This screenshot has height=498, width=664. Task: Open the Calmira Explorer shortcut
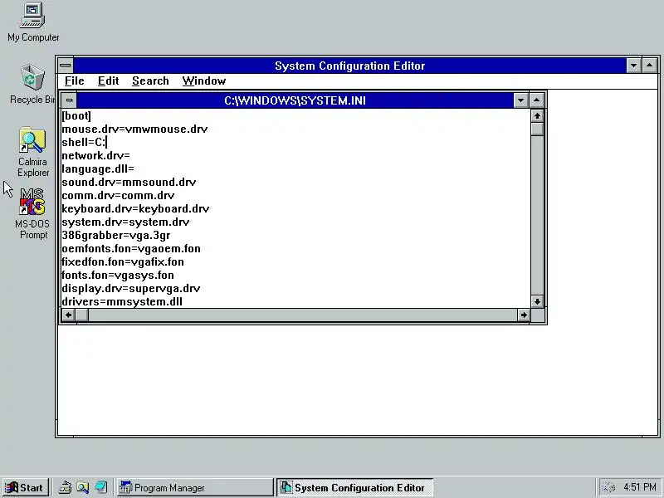(x=32, y=152)
